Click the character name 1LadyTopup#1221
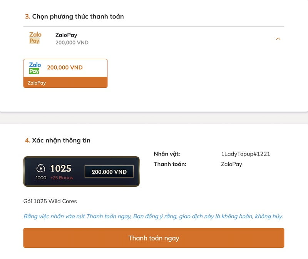308x259 pixels. [x=246, y=154]
